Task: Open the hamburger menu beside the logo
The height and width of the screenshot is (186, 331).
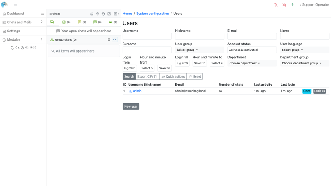Action: pyautogui.click(x=15, y=5)
